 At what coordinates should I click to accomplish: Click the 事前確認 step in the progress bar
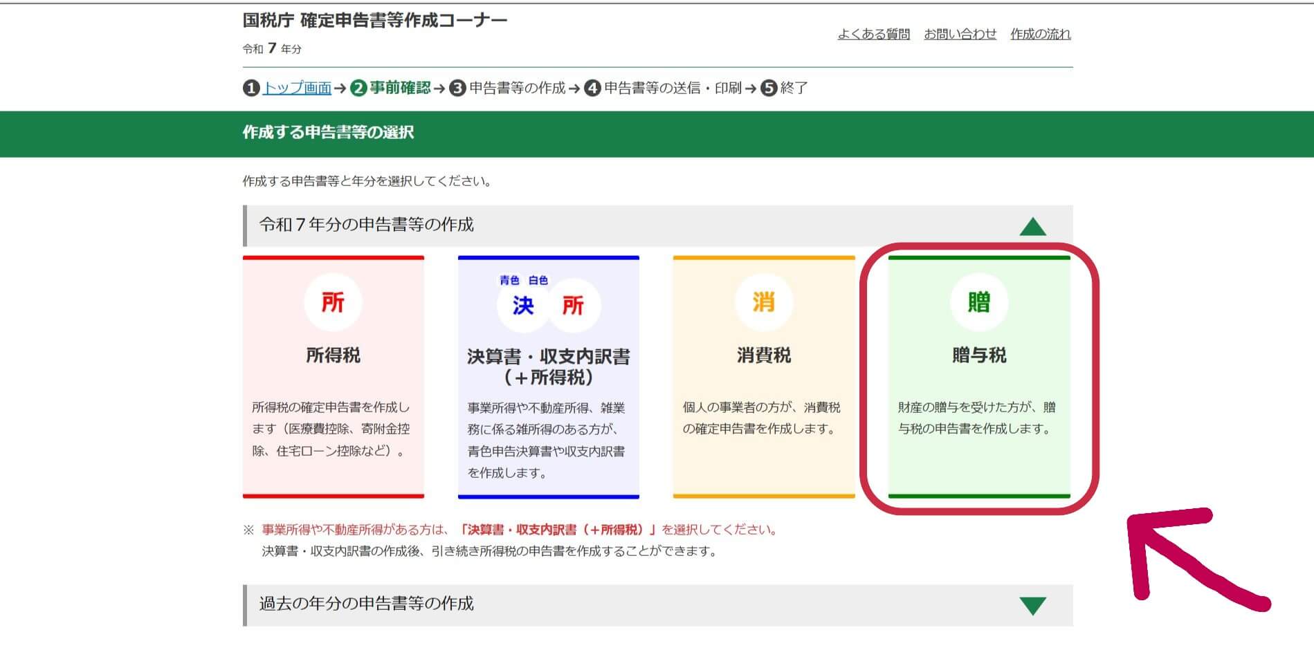(401, 88)
